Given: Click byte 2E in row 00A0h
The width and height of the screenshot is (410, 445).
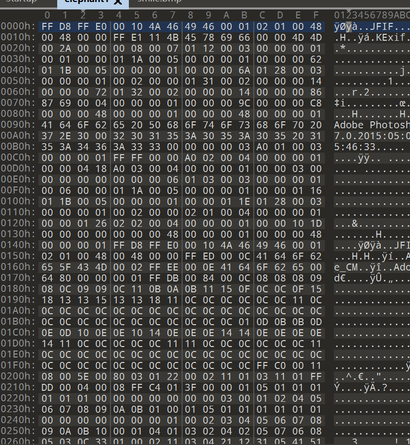Looking at the screenshot, I should tap(65, 136).
